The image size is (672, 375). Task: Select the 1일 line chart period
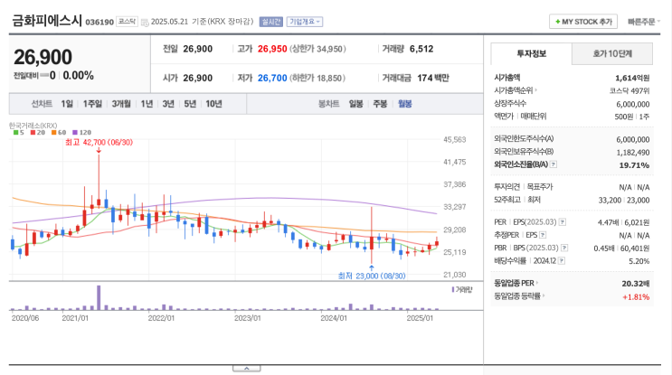(x=67, y=104)
